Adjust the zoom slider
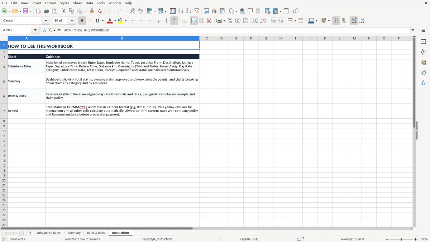The width and height of the screenshot is (430, 242). click(x=401, y=239)
